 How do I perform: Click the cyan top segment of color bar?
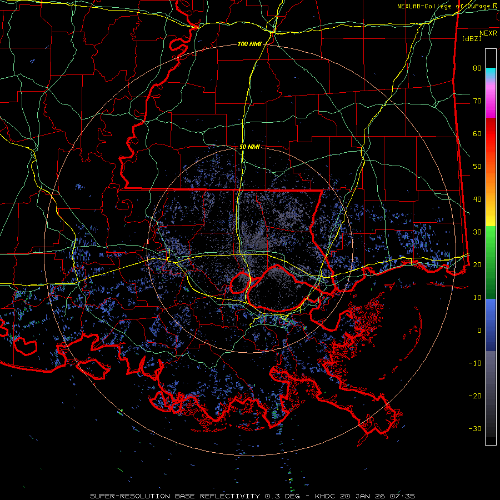(491, 73)
